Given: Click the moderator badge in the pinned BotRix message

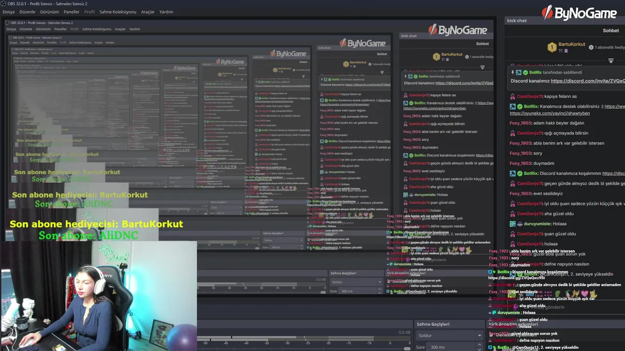Looking at the screenshot, I should coord(519,72).
